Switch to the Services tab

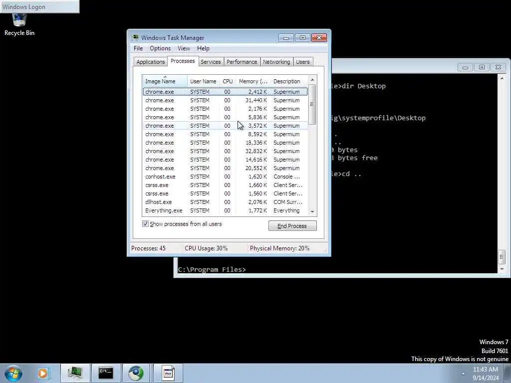(211, 62)
